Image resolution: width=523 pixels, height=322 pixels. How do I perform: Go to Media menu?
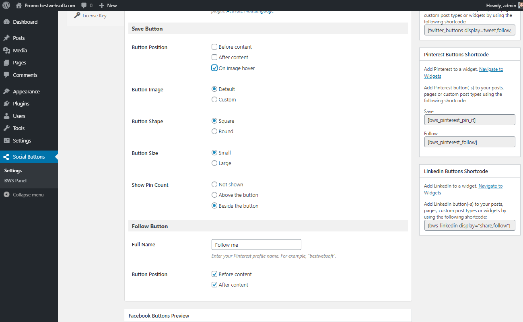(x=29, y=50)
